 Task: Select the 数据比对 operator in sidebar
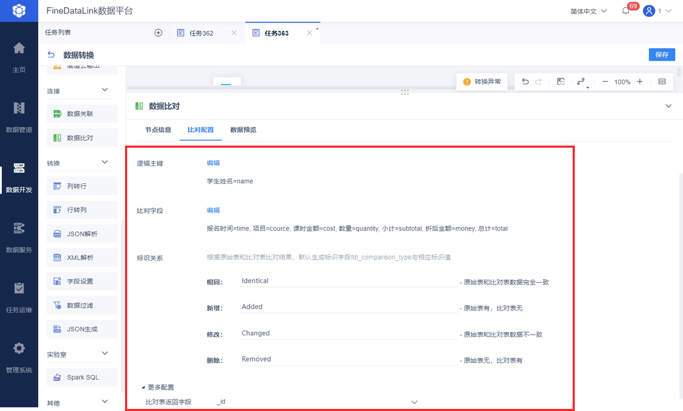(82, 138)
